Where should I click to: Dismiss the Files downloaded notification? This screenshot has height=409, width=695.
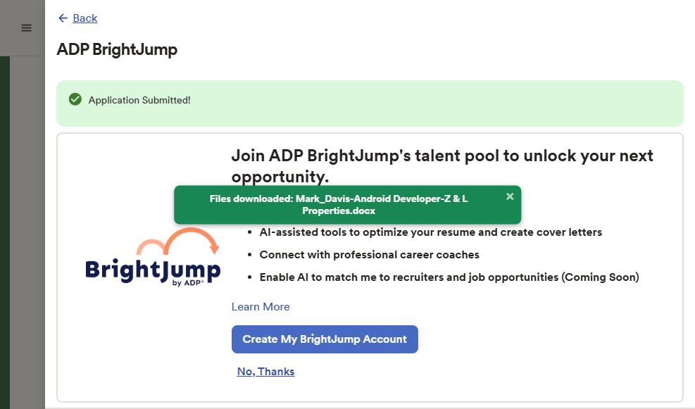[510, 196]
